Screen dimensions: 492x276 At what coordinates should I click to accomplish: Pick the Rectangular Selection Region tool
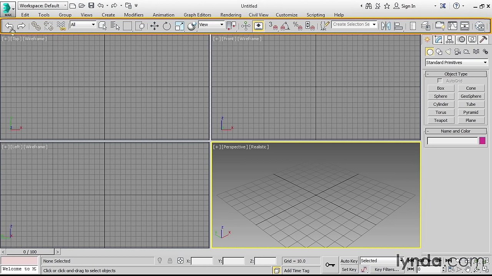128,26
